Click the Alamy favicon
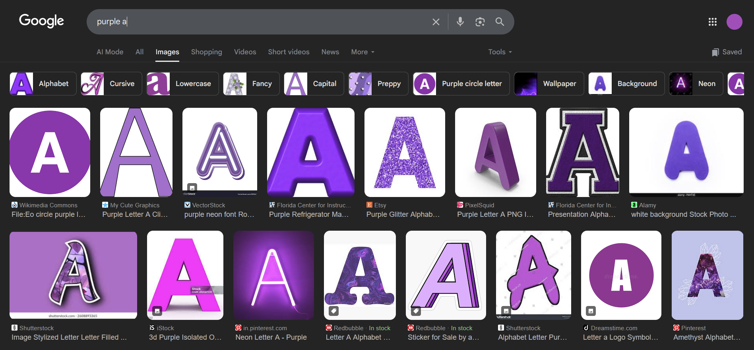 (634, 205)
